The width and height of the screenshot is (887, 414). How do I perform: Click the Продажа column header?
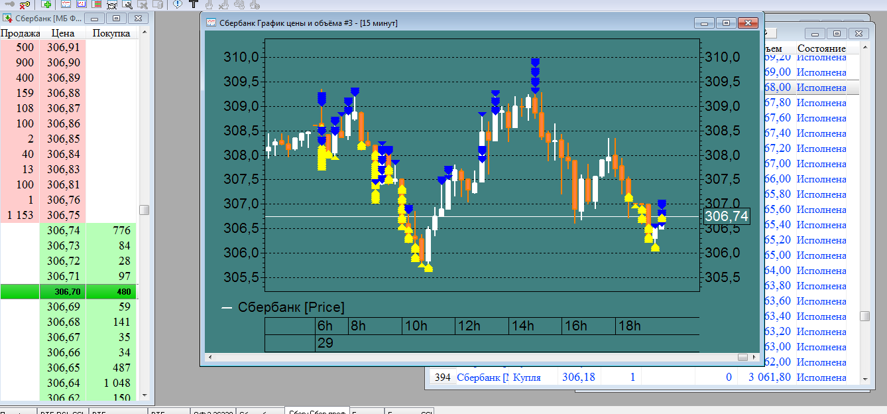click(21, 33)
